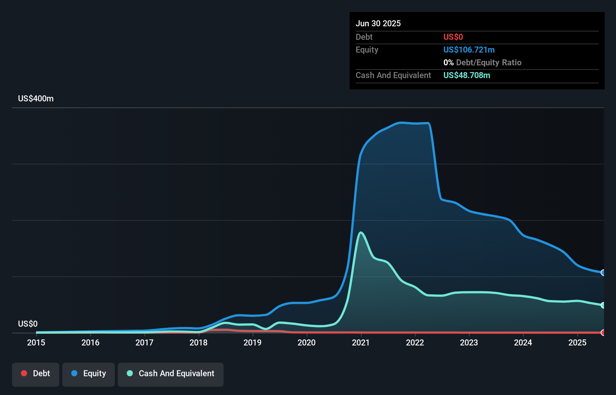Click the 0% Debt/Equity Ratio text
Image resolution: width=616 pixels, height=395 pixels.
pyautogui.click(x=482, y=62)
